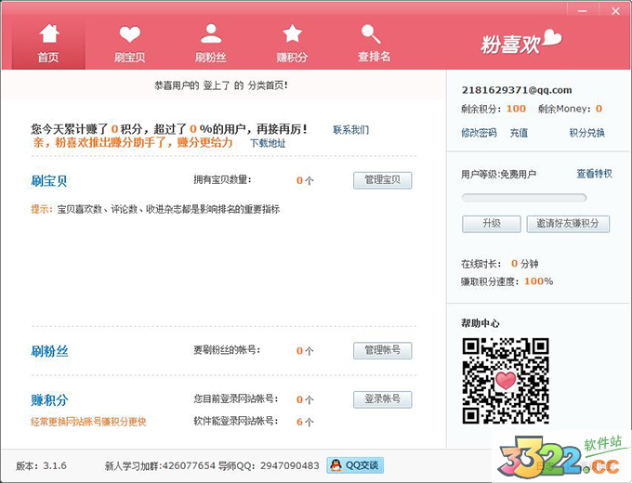The image size is (632, 483).
Task: Click the 软件能登录网站帐号 6 个 text
Action: click(x=254, y=422)
